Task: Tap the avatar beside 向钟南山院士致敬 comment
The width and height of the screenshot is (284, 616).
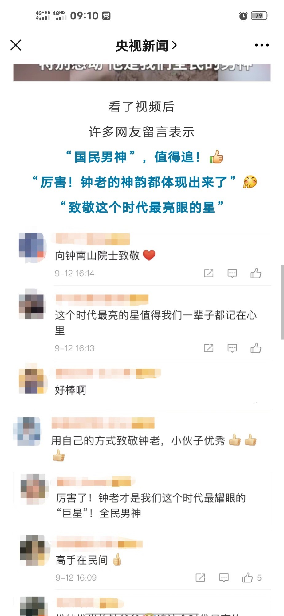Action: (32, 246)
